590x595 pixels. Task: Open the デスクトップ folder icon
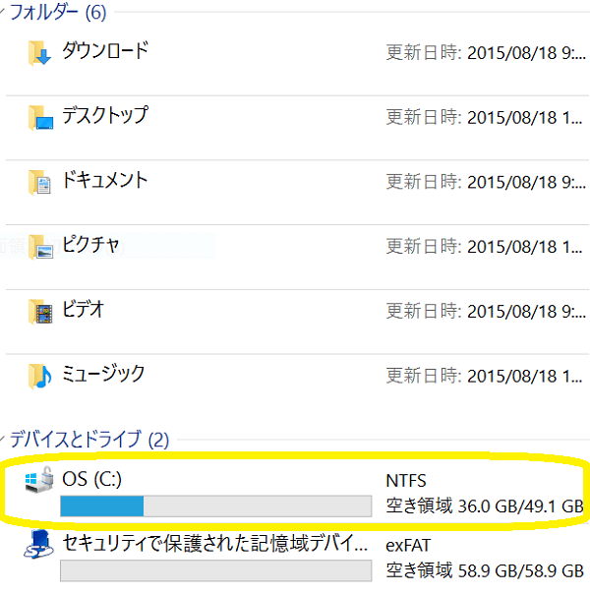coord(40,118)
